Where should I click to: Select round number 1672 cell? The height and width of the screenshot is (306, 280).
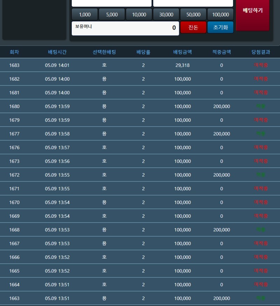(14, 175)
